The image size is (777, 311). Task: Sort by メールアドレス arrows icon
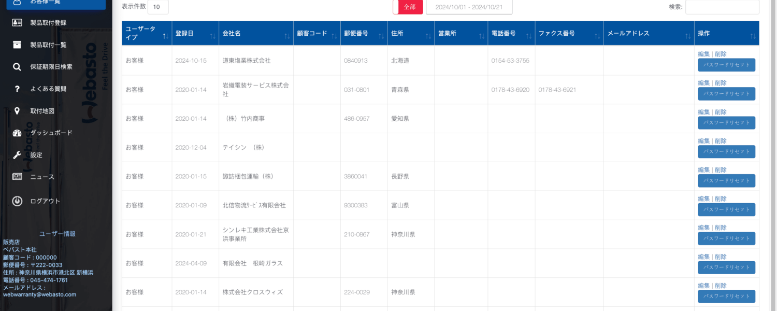pyautogui.click(x=688, y=36)
